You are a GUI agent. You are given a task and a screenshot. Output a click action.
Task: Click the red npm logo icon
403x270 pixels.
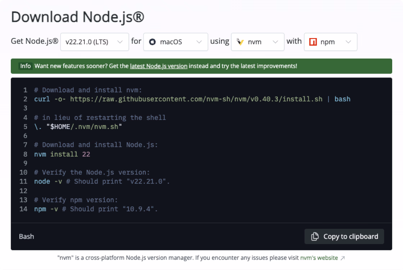pyautogui.click(x=313, y=42)
